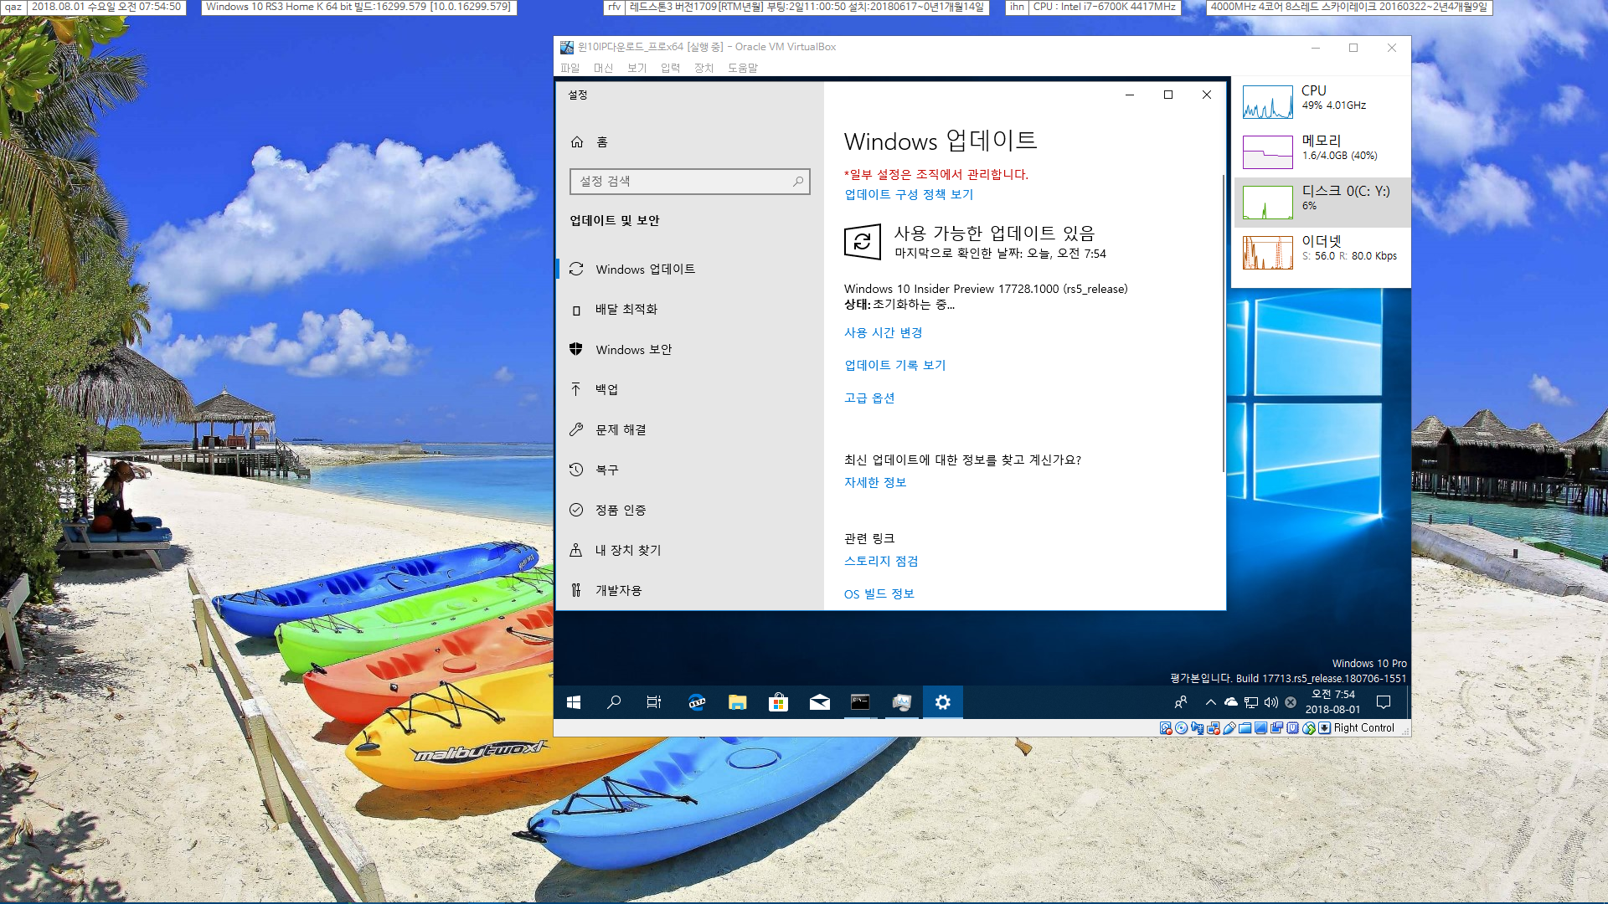Click the volume speaker tray icon
The width and height of the screenshot is (1608, 904).
[1271, 702]
